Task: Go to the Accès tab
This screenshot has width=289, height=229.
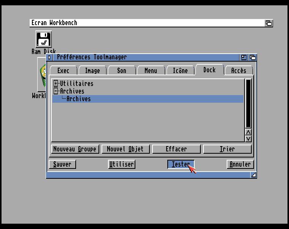Action: 238,70
